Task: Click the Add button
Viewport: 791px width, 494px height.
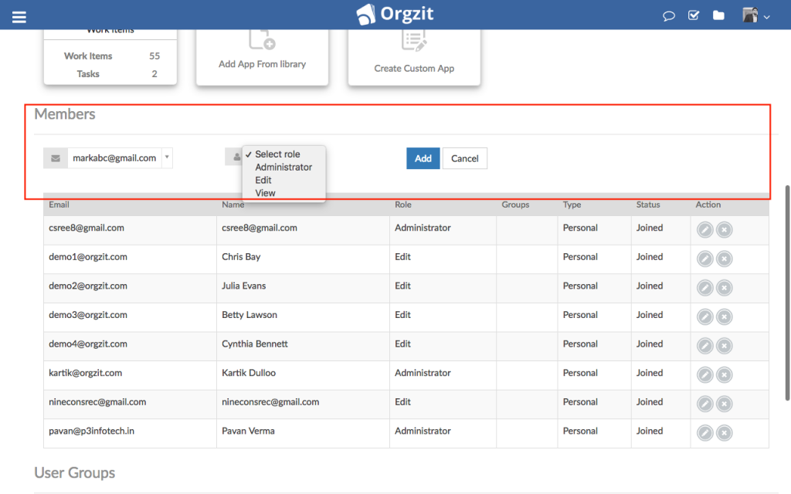Action: point(423,157)
